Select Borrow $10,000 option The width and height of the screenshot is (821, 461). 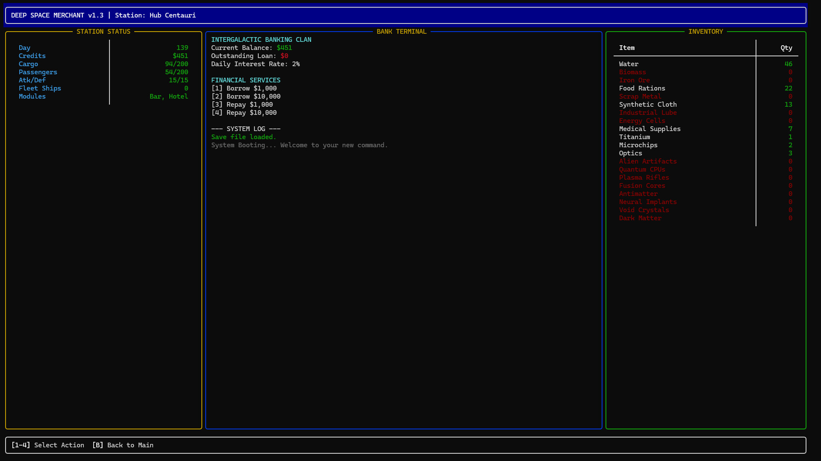(246, 96)
